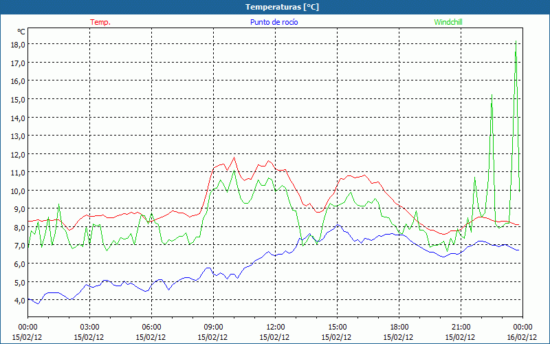
Task: Click the 17,0 y-axis value
Action: click(x=18, y=63)
